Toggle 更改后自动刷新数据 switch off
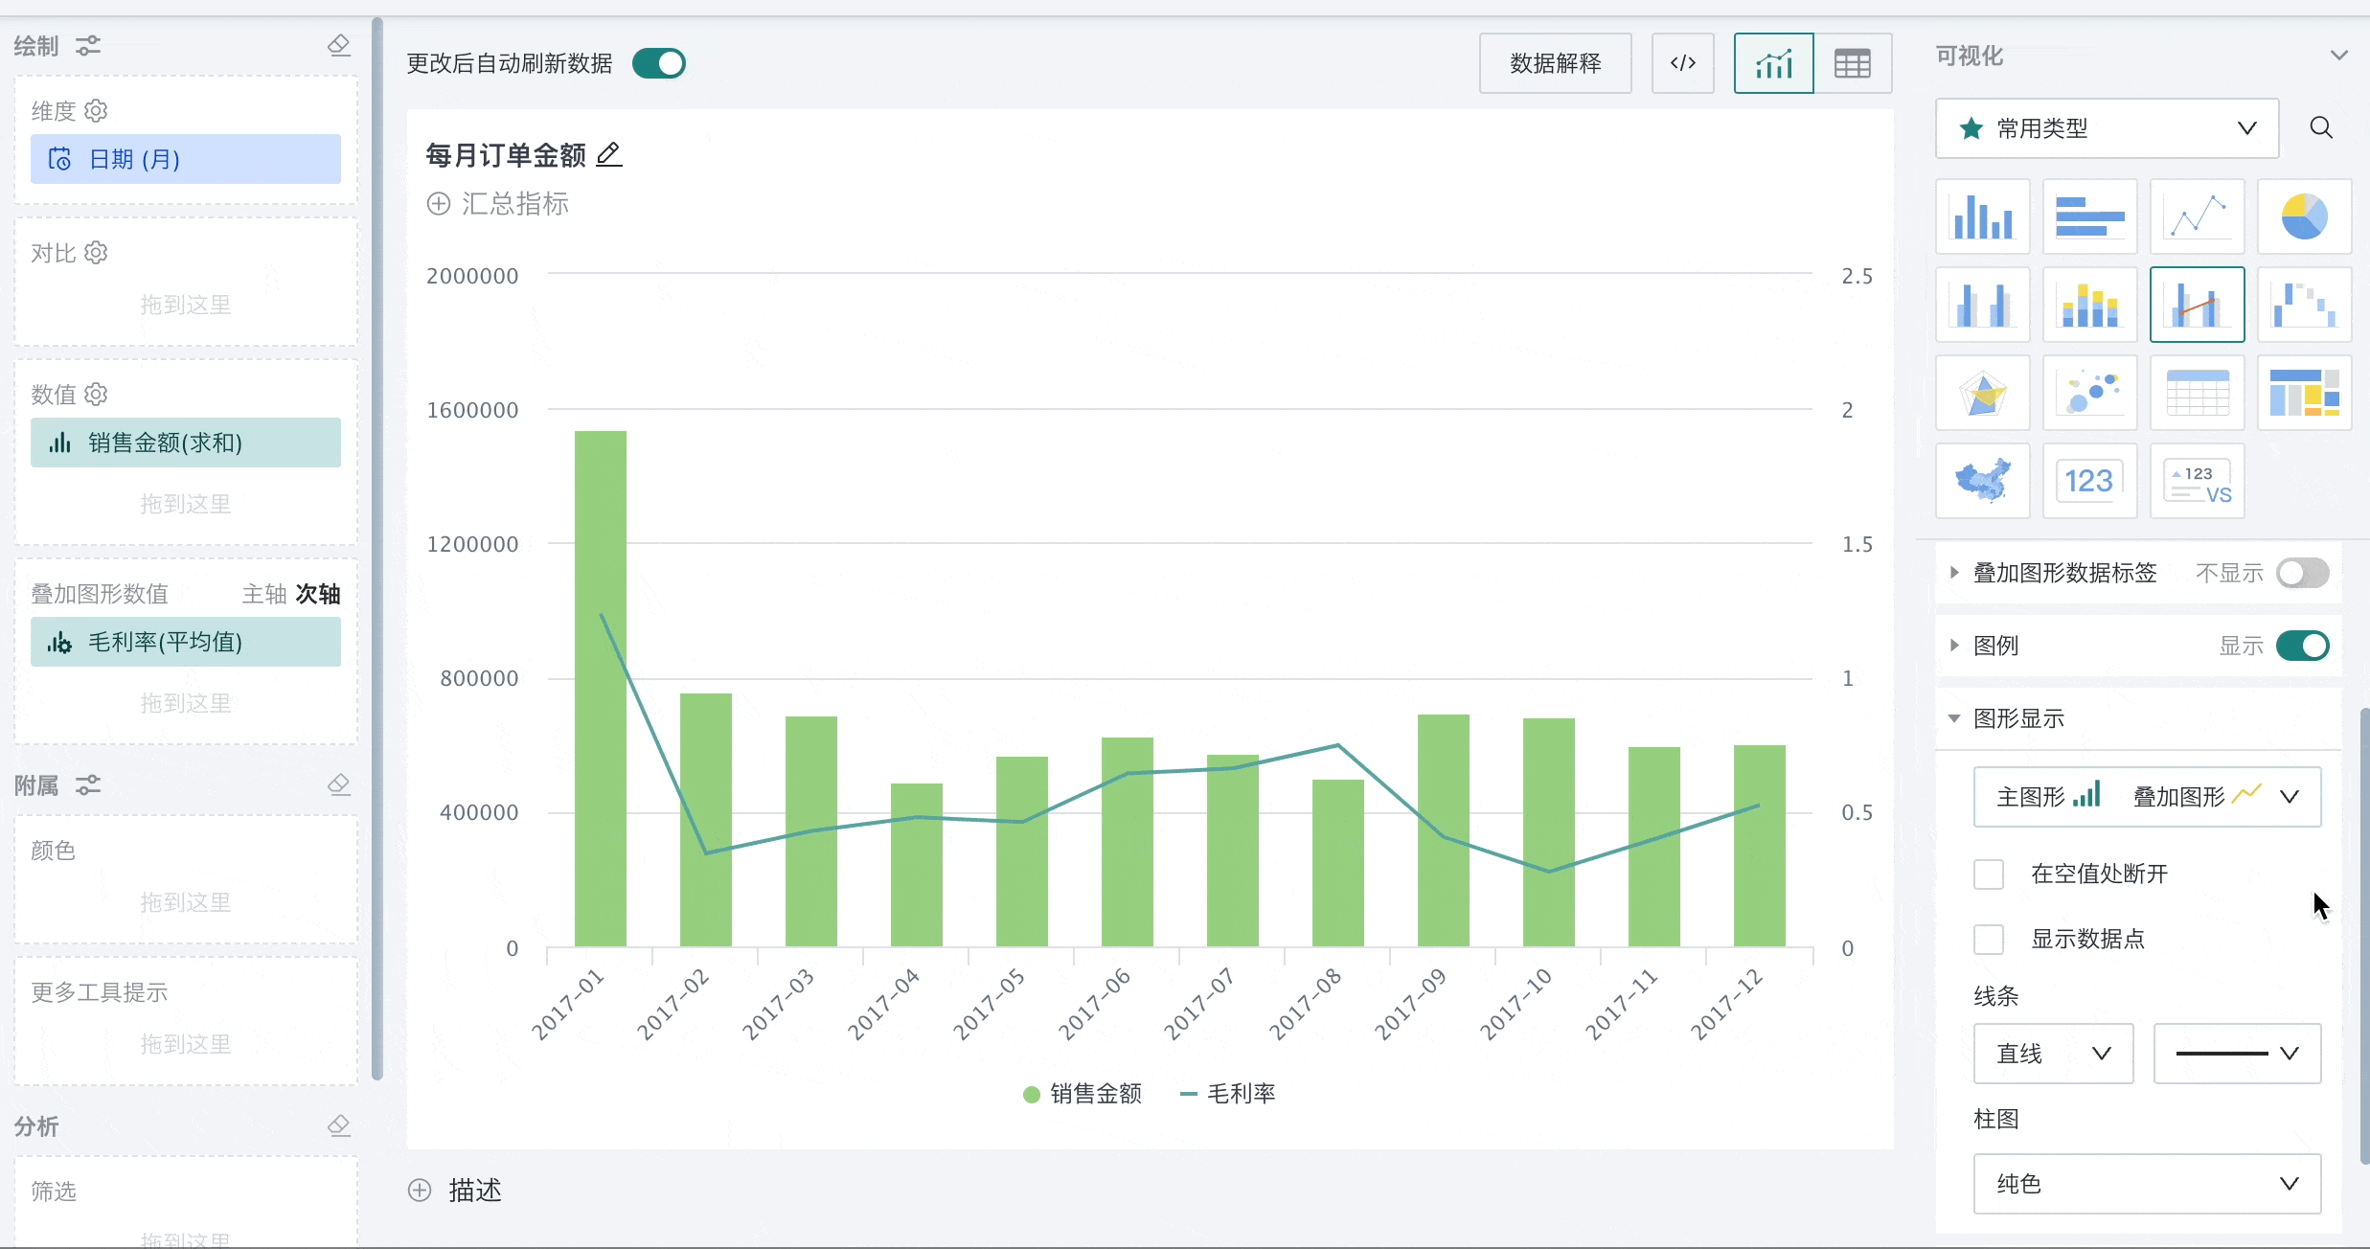Screen dimensions: 2370x1249 pyautogui.click(x=659, y=63)
